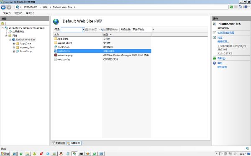The image size is (251, 156).
Task: Select the web.config file row
Action: 102,59
